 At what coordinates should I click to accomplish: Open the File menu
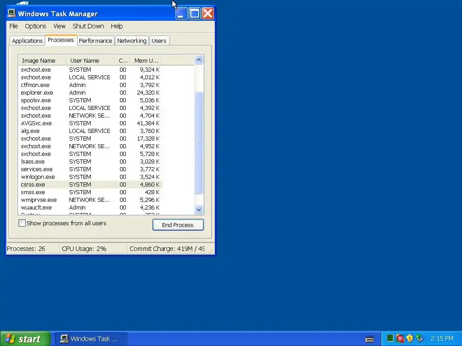pyautogui.click(x=14, y=26)
